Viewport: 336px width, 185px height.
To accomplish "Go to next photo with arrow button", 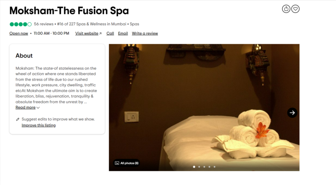I will 292,113.
